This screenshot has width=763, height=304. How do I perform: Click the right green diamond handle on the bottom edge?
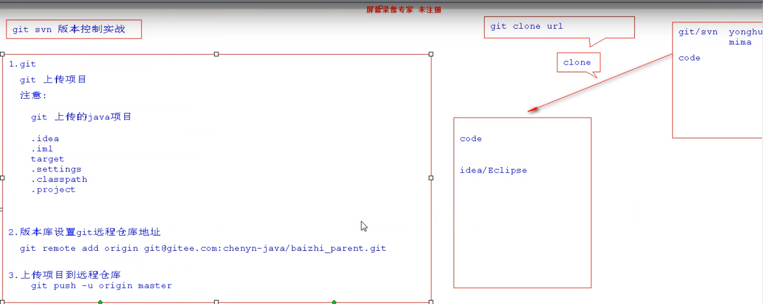334,302
